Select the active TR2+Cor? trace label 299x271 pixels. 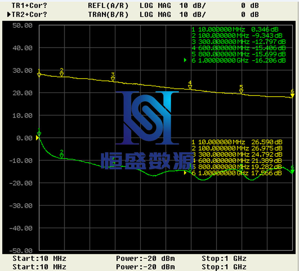click(x=30, y=15)
